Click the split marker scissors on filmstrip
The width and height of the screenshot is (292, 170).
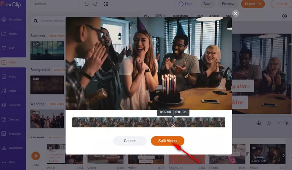tap(173, 125)
